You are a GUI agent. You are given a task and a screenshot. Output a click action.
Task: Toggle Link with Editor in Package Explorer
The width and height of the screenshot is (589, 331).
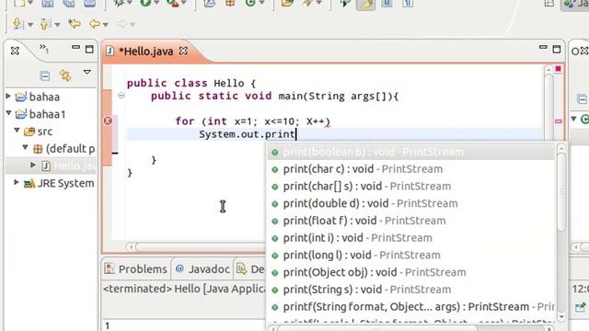point(65,75)
